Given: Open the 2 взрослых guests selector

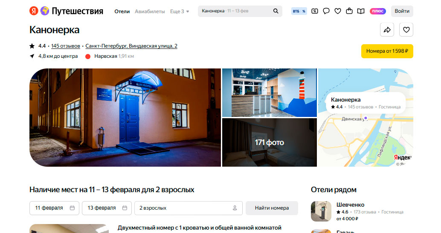Looking at the screenshot, I should click(189, 208).
